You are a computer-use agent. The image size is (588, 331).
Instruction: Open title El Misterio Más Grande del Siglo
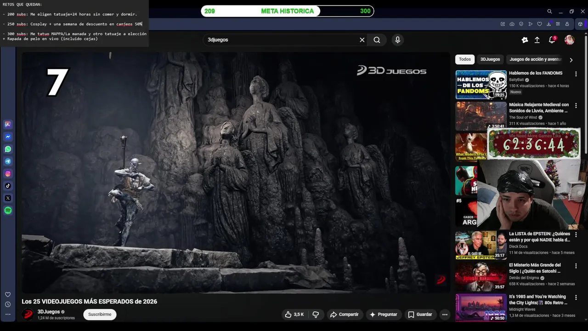(535, 268)
